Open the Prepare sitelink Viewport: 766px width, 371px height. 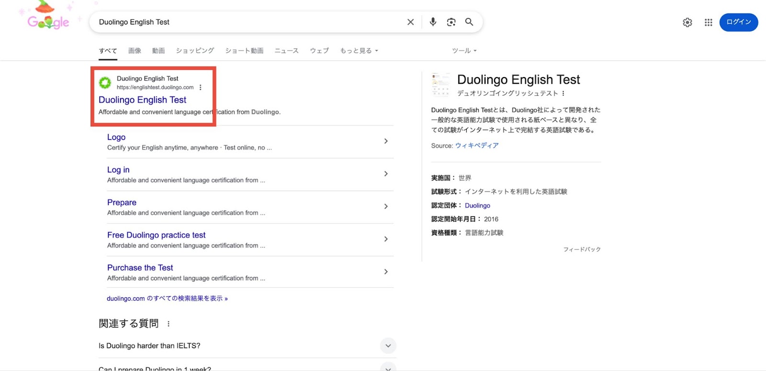122,202
